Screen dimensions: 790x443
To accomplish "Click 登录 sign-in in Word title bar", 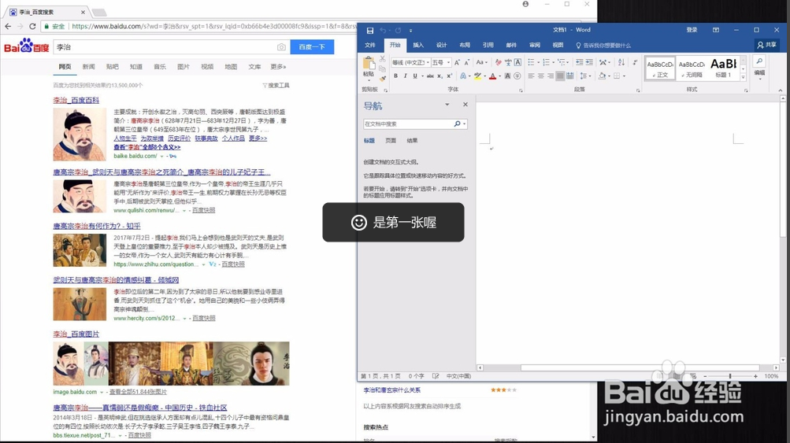I will click(x=692, y=30).
